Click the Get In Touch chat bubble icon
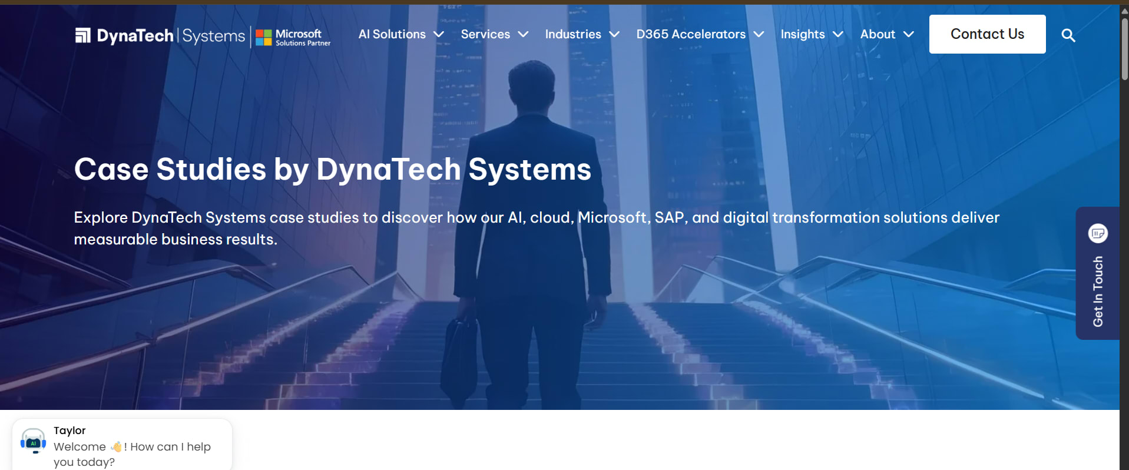The height and width of the screenshot is (470, 1129). click(x=1098, y=233)
